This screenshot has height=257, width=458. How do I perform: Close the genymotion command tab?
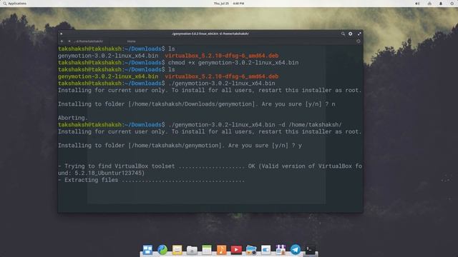[x=69, y=41]
